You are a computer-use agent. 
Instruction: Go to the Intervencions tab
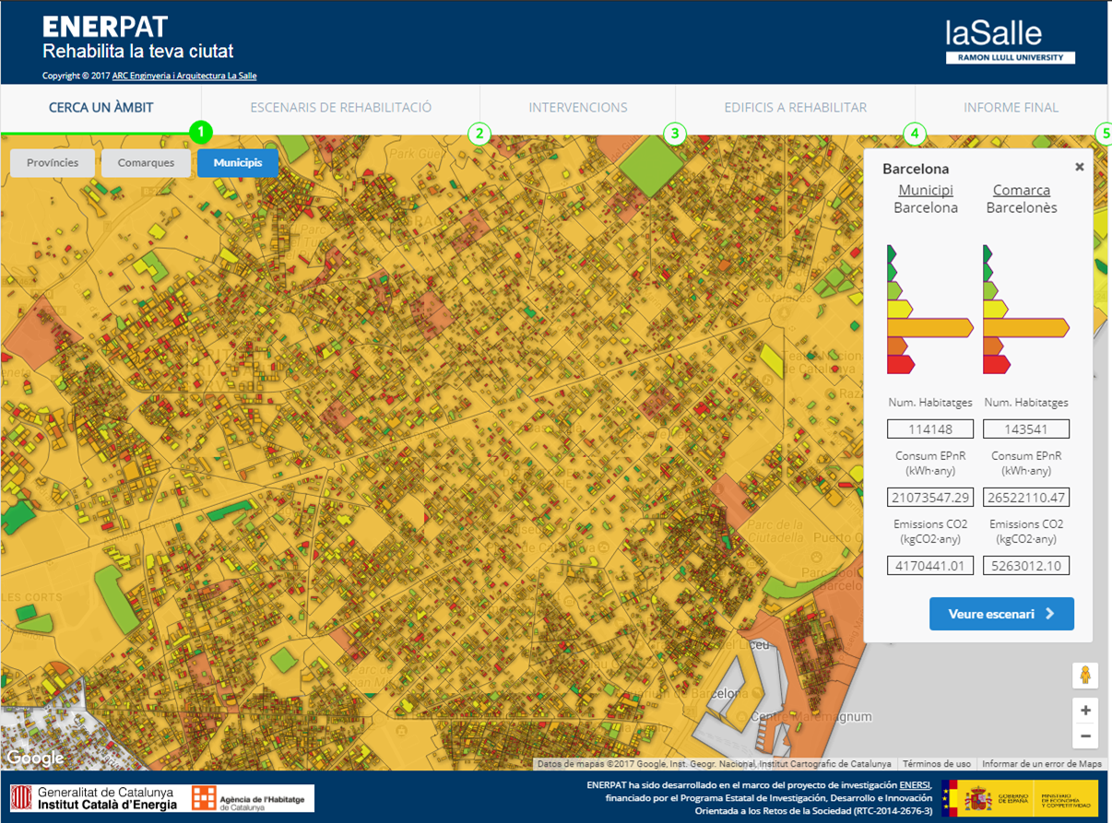click(578, 108)
